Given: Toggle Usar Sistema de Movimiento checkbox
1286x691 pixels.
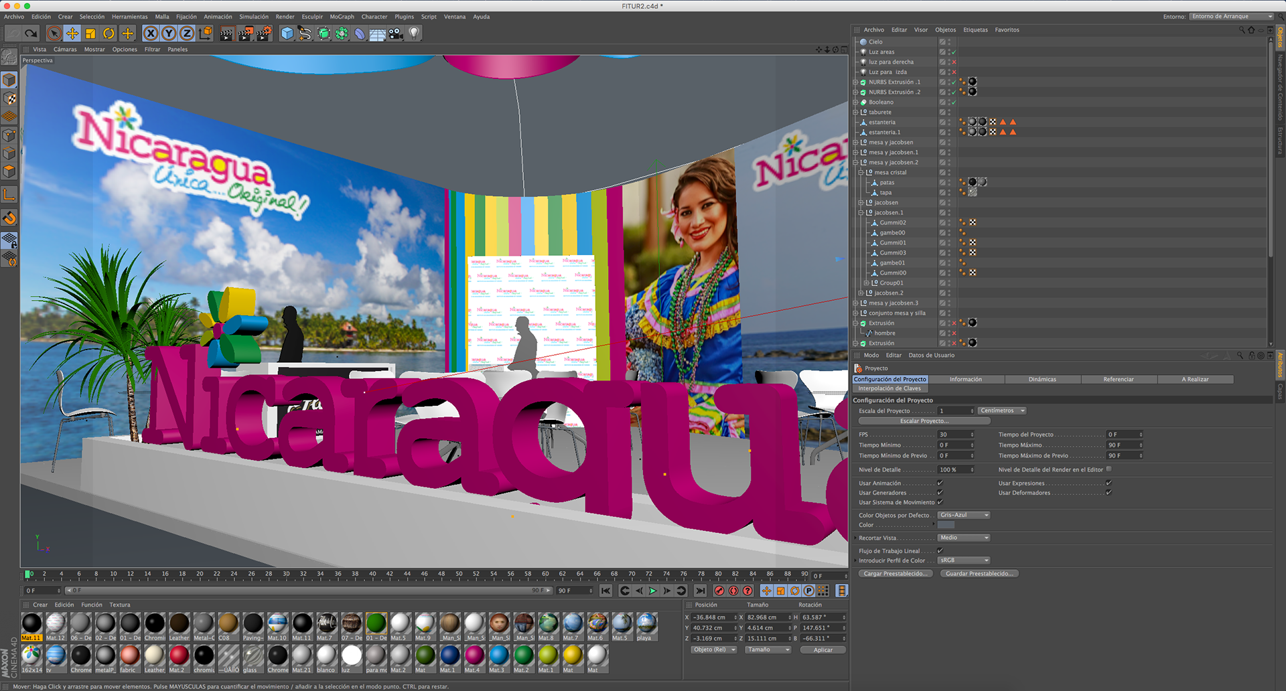Looking at the screenshot, I should [940, 502].
